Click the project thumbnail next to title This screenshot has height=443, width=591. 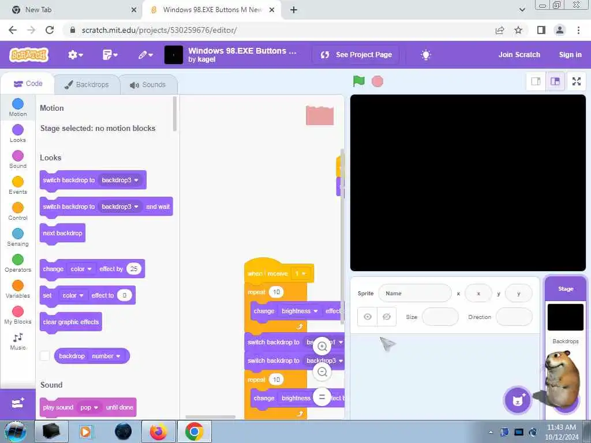coord(174,55)
